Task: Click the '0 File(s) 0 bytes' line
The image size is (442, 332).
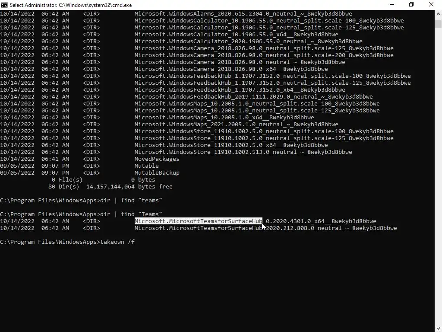Action: click(x=103, y=179)
